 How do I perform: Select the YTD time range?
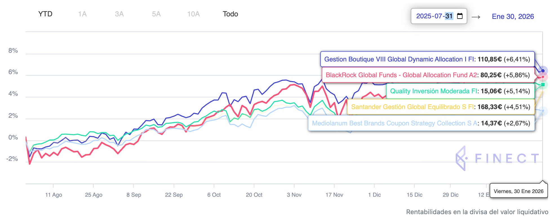coord(45,14)
